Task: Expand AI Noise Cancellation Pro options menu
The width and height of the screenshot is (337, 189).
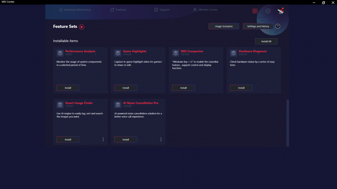Action: (x=161, y=140)
